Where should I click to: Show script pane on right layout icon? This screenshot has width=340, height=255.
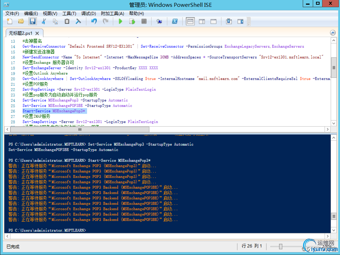(x=202, y=21)
